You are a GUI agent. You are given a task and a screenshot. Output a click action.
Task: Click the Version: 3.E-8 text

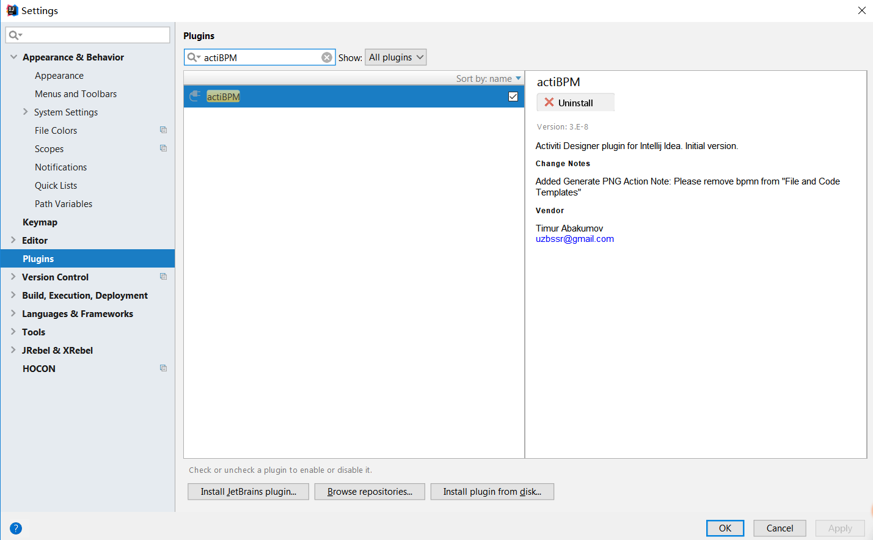tap(563, 127)
